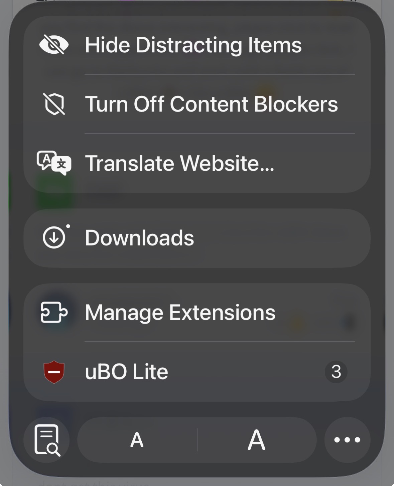Tap the red uBO Lite shield icon
The height and width of the screenshot is (486, 394).
click(54, 372)
